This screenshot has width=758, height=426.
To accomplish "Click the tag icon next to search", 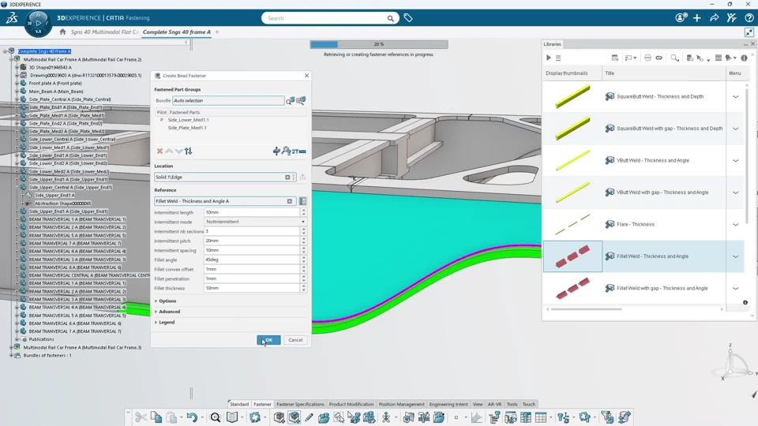I will pyautogui.click(x=408, y=18).
